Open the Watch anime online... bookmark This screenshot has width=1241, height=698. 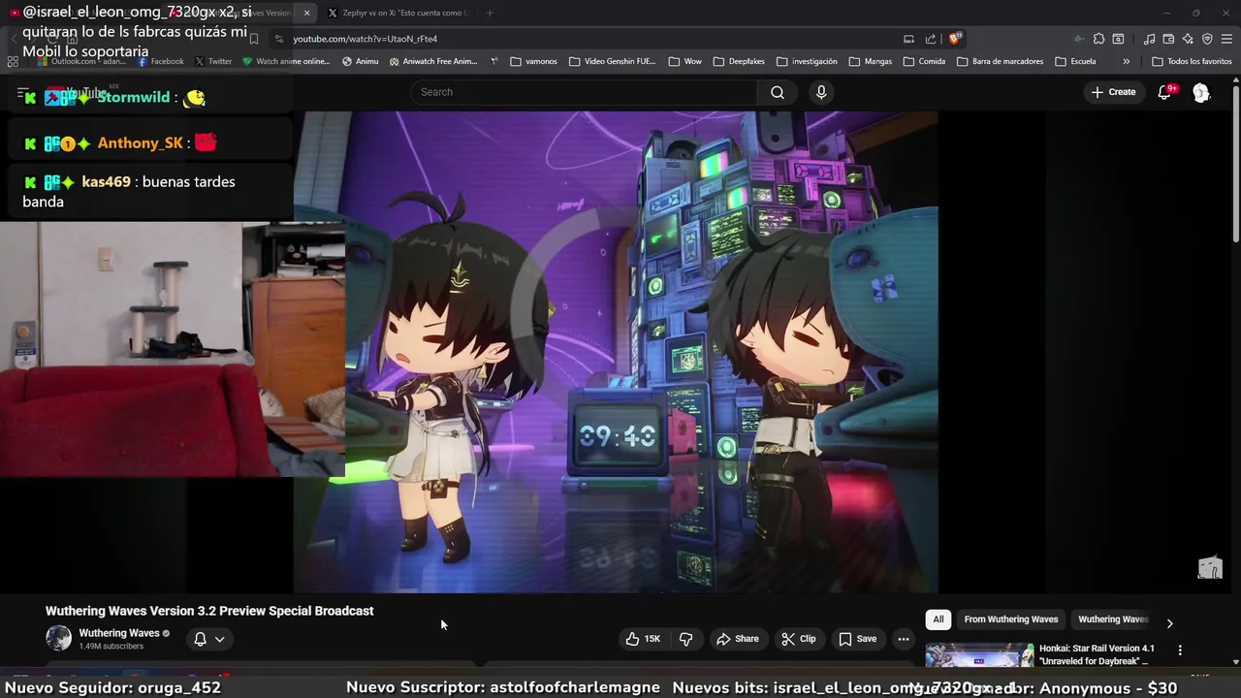pyautogui.click(x=286, y=61)
